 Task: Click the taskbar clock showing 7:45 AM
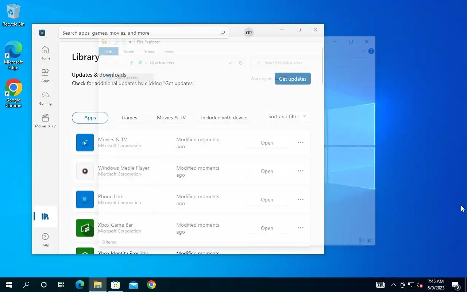[x=436, y=285]
